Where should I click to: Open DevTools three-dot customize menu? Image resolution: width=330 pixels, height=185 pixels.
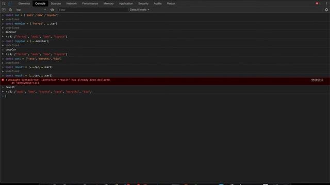coord(326,4)
